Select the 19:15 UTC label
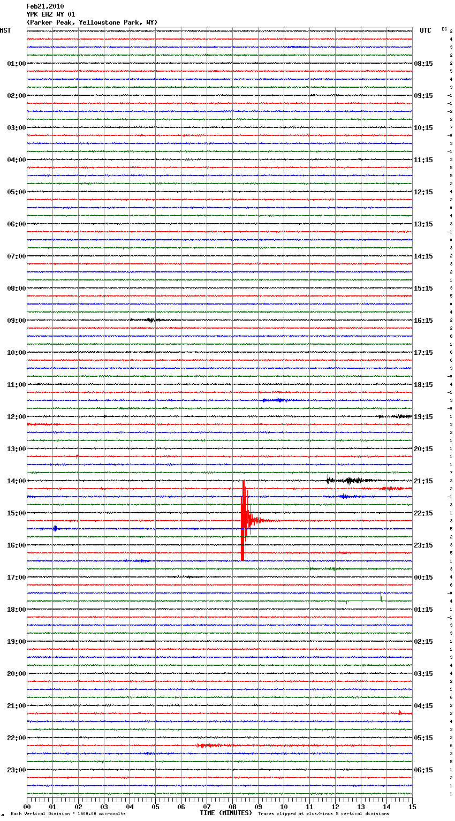455x821 pixels. pyautogui.click(x=423, y=417)
